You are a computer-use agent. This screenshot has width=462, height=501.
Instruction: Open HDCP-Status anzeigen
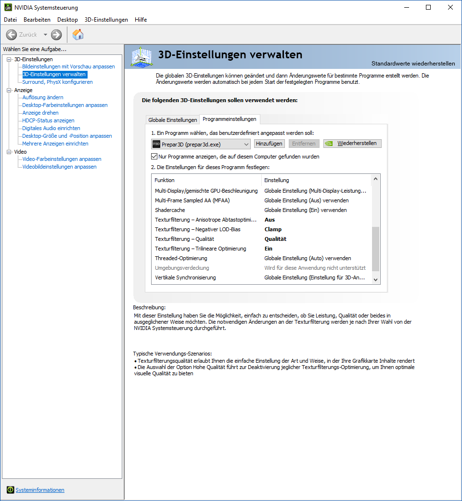[48, 120]
